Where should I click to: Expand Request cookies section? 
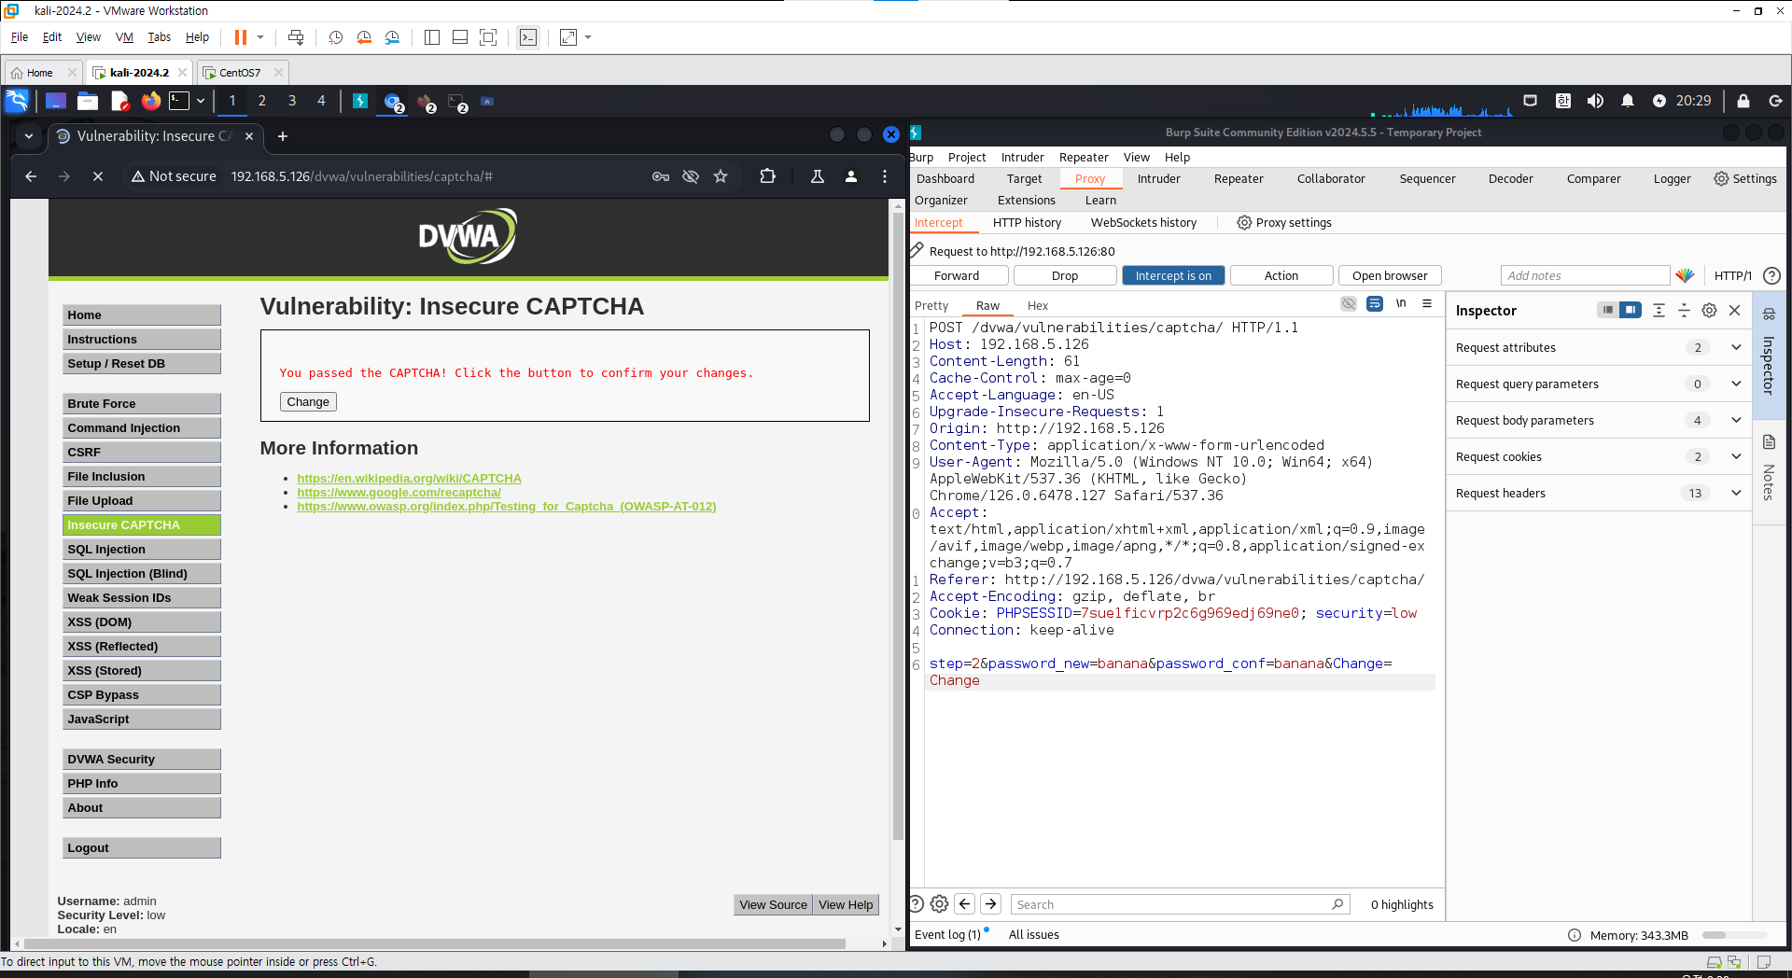(x=1599, y=456)
